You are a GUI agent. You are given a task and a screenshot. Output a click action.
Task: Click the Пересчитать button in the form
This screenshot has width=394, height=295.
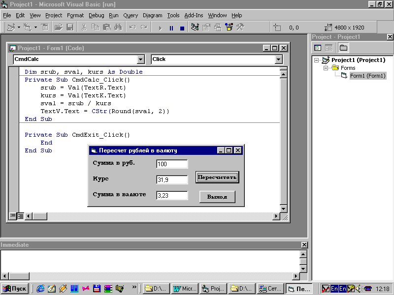pyautogui.click(x=217, y=177)
